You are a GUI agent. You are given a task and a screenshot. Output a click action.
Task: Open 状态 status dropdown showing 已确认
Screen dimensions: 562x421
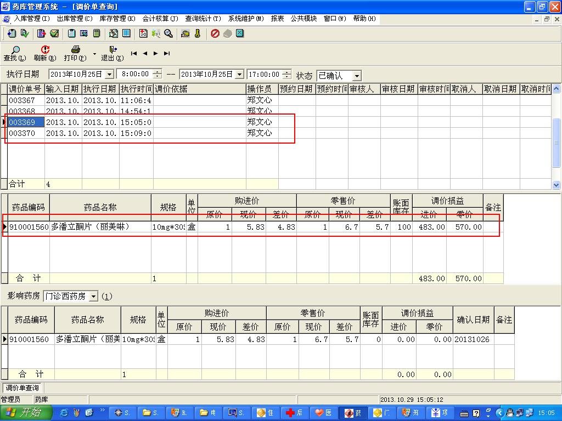click(357, 76)
